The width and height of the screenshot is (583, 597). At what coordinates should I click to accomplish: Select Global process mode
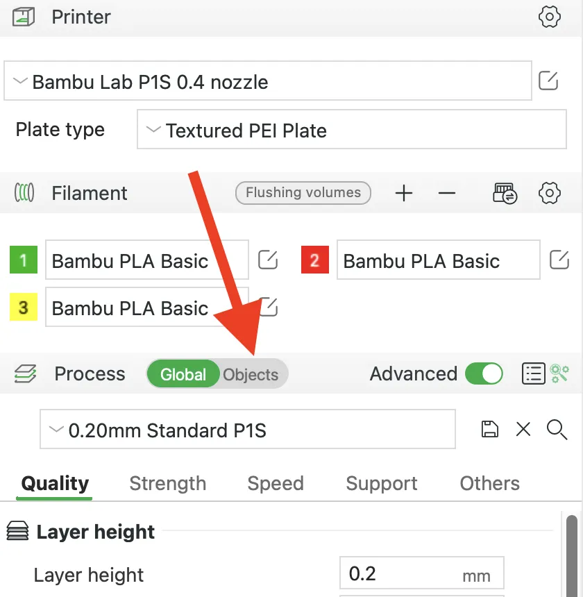[x=183, y=374]
